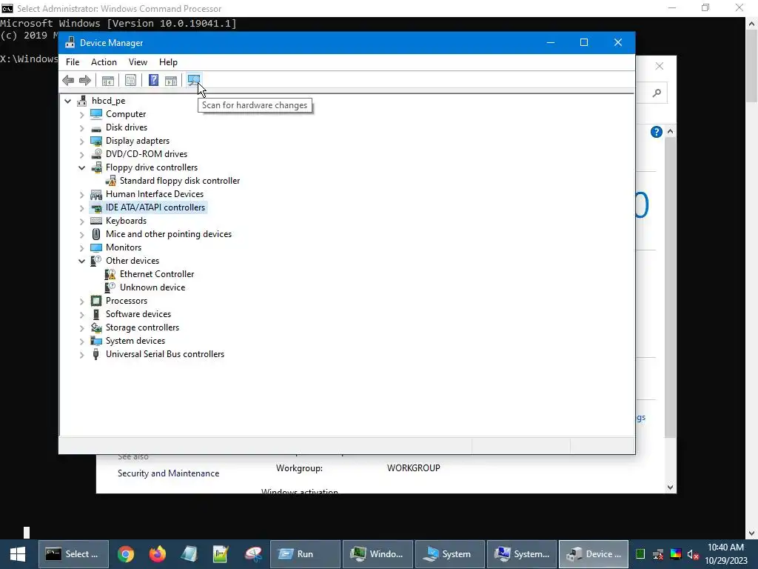Open Security and Maintenance link in System window

pyautogui.click(x=168, y=473)
